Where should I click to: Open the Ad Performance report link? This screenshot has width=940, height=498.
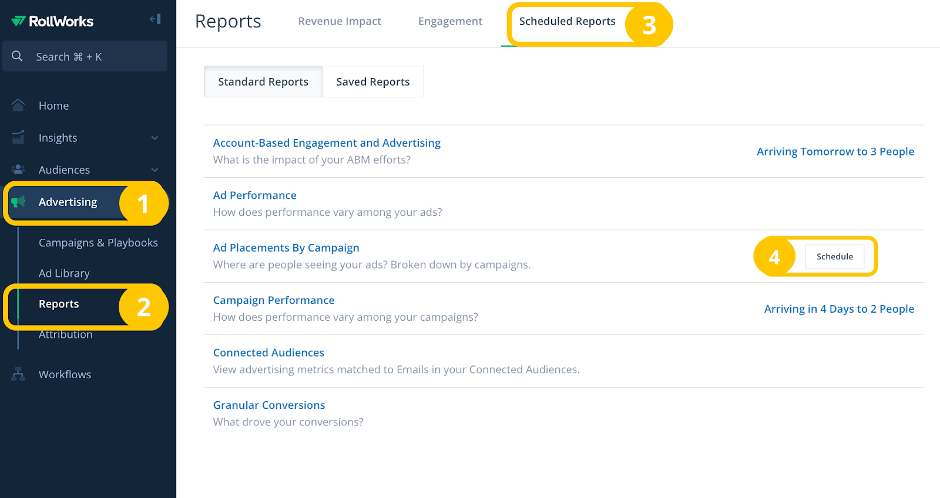coord(254,195)
